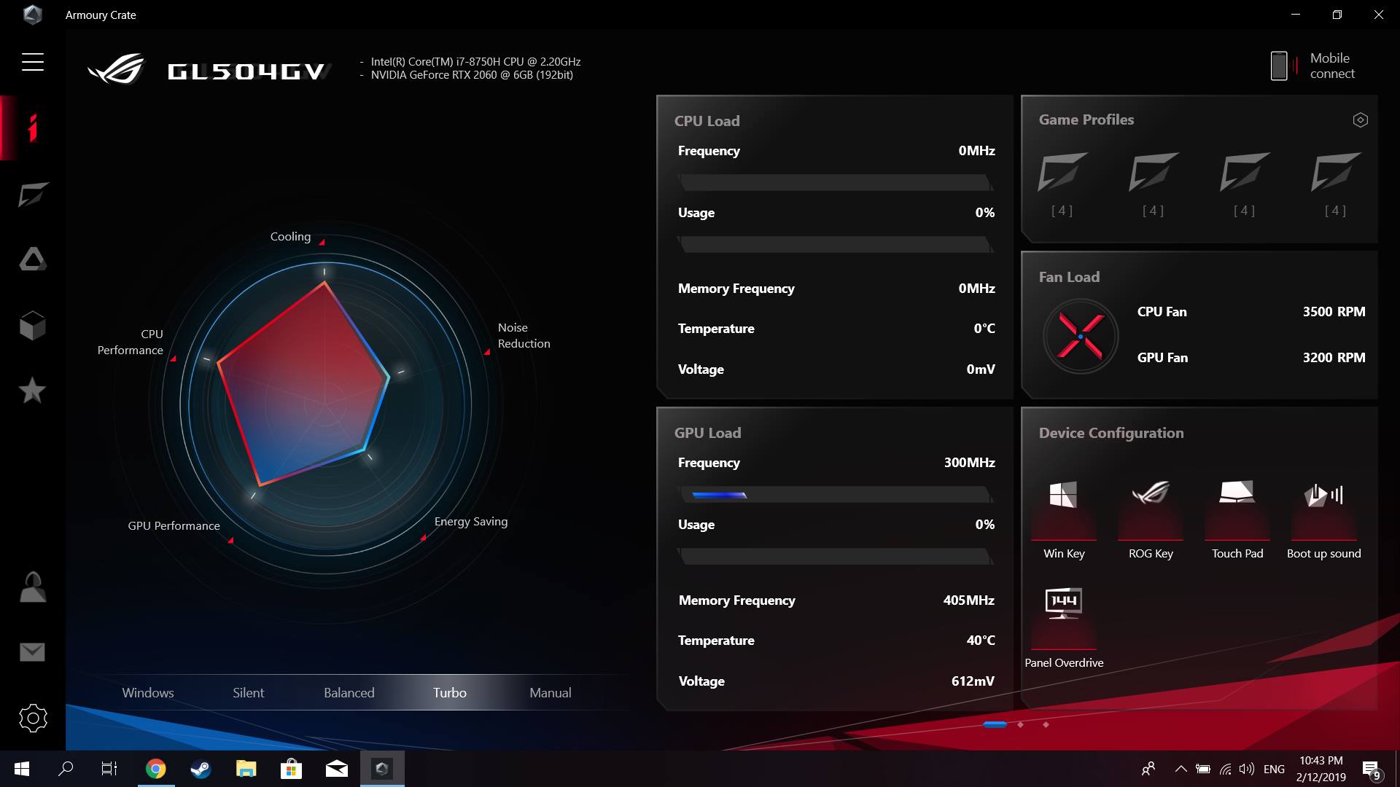Open the mail icon in the sidebar
Viewport: 1400px width, 787px height.
33,652
